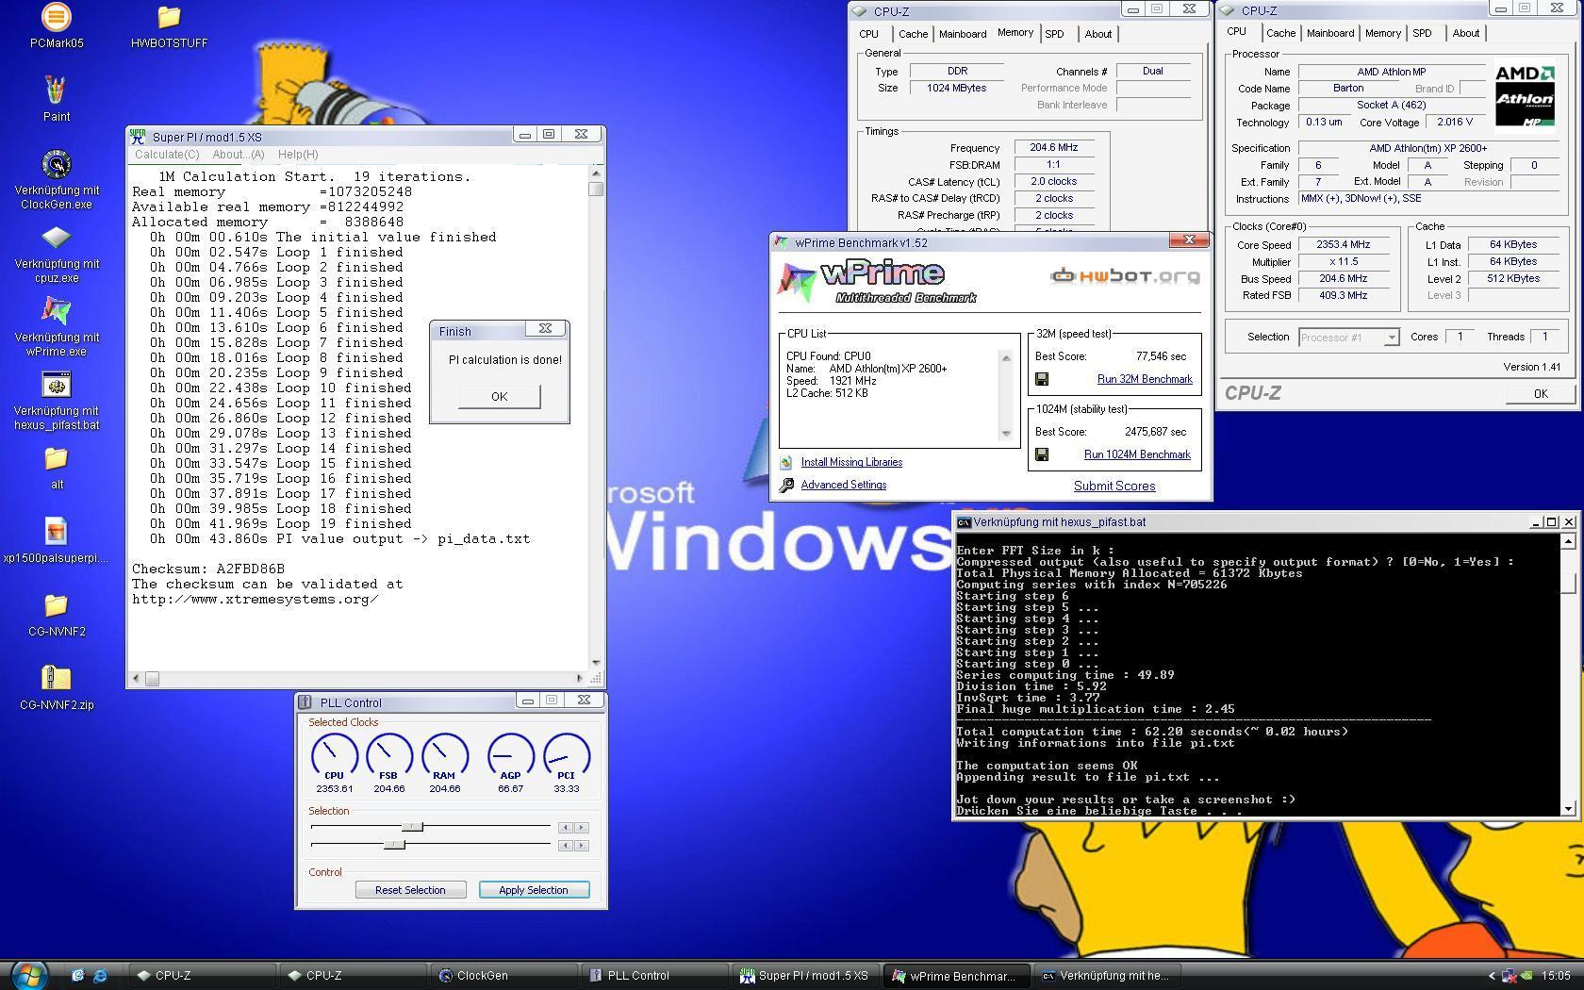The height and width of the screenshot is (990, 1584).
Task: Click pifast console scrollbar up arrow
Action: click(x=1569, y=541)
